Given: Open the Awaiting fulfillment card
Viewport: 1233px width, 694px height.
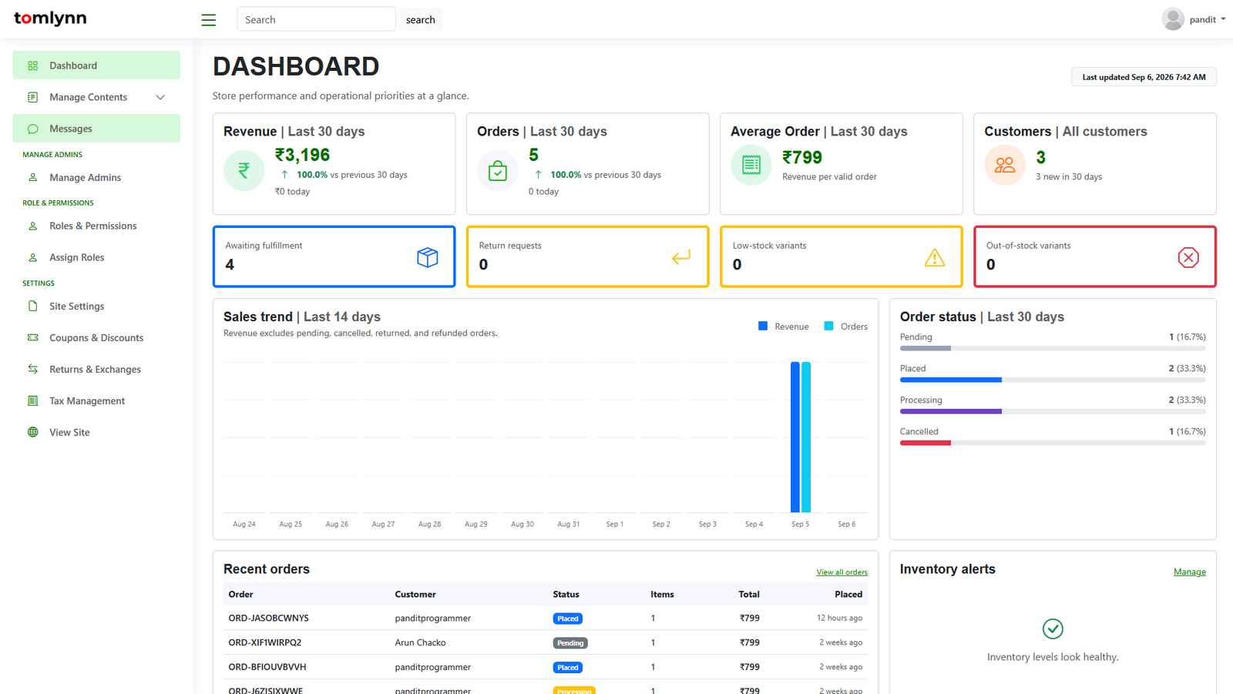Looking at the screenshot, I should (334, 256).
